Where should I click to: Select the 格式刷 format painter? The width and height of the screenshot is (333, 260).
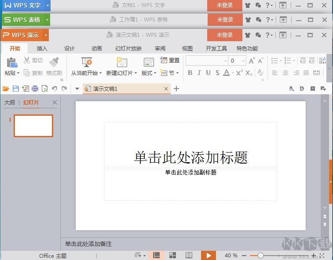click(54, 67)
